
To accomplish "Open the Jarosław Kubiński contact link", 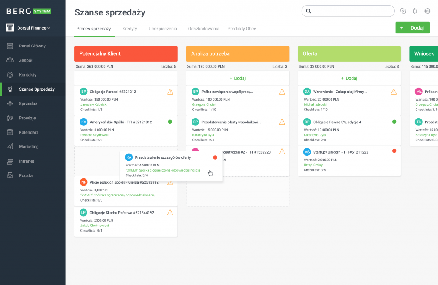I will [x=94, y=104].
